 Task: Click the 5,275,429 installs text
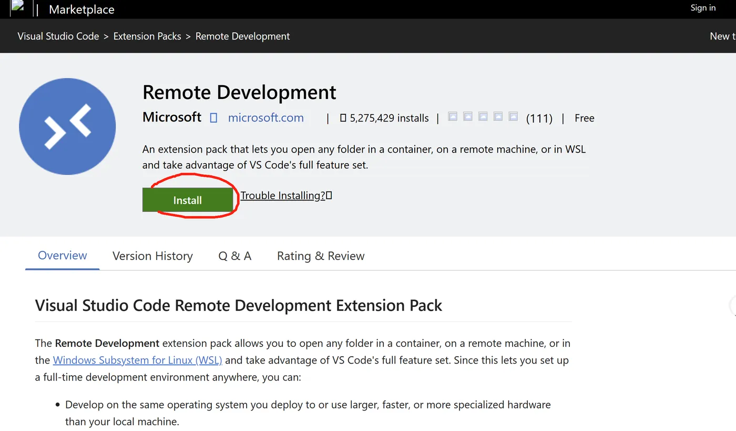389,118
